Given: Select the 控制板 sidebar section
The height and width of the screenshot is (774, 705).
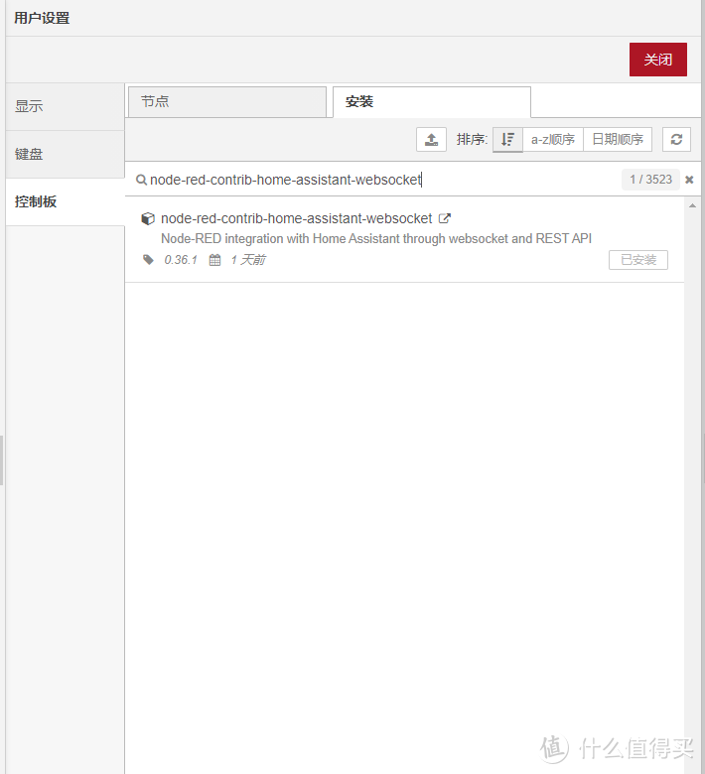Looking at the screenshot, I should click(x=65, y=201).
